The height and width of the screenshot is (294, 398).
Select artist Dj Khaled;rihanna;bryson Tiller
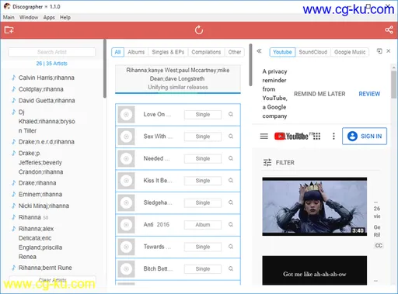point(47,121)
